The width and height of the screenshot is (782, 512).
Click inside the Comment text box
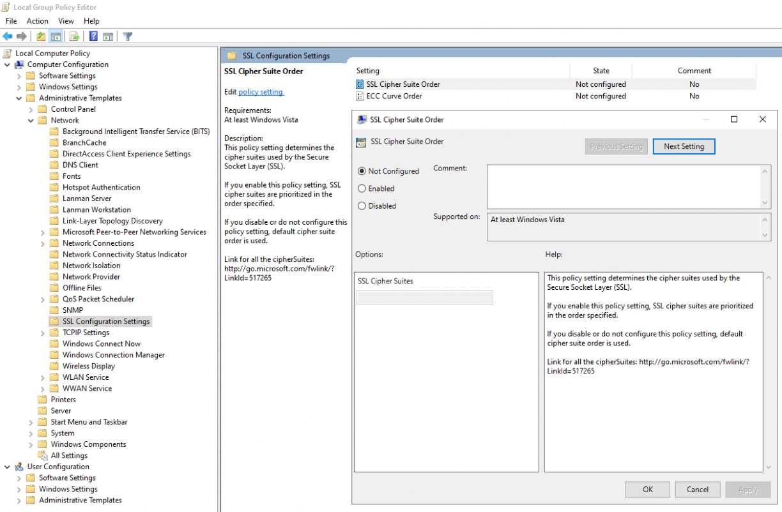pyautogui.click(x=623, y=186)
